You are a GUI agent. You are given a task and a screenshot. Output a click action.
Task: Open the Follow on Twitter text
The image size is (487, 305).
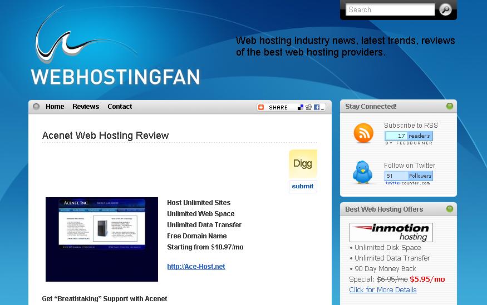point(410,166)
